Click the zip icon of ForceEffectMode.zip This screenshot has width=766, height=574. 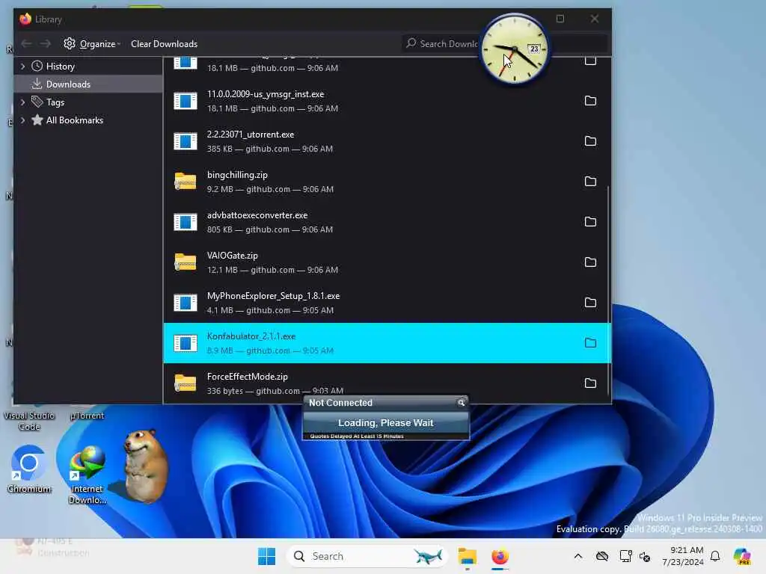(x=186, y=383)
